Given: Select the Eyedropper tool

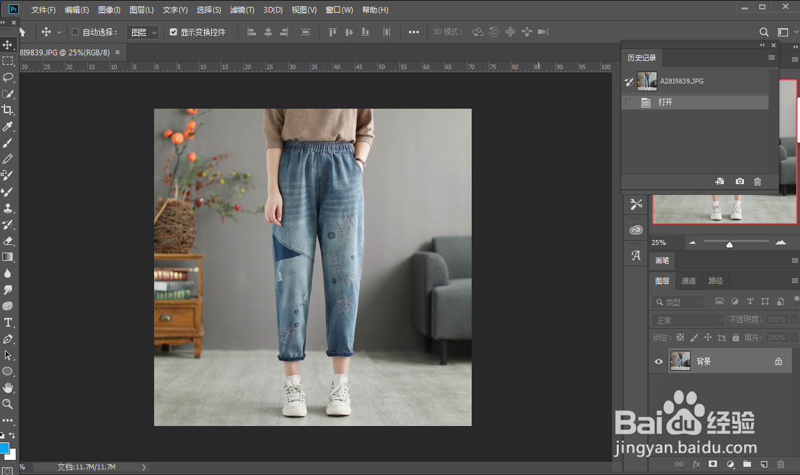Looking at the screenshot, I should [x=8, y=126].
